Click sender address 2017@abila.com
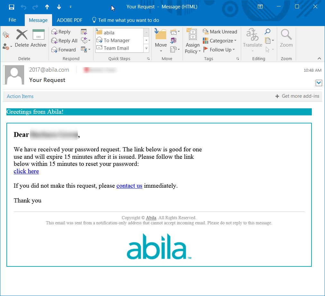Image resolution: width=325 pixels, height=296 pixels. 49,70
